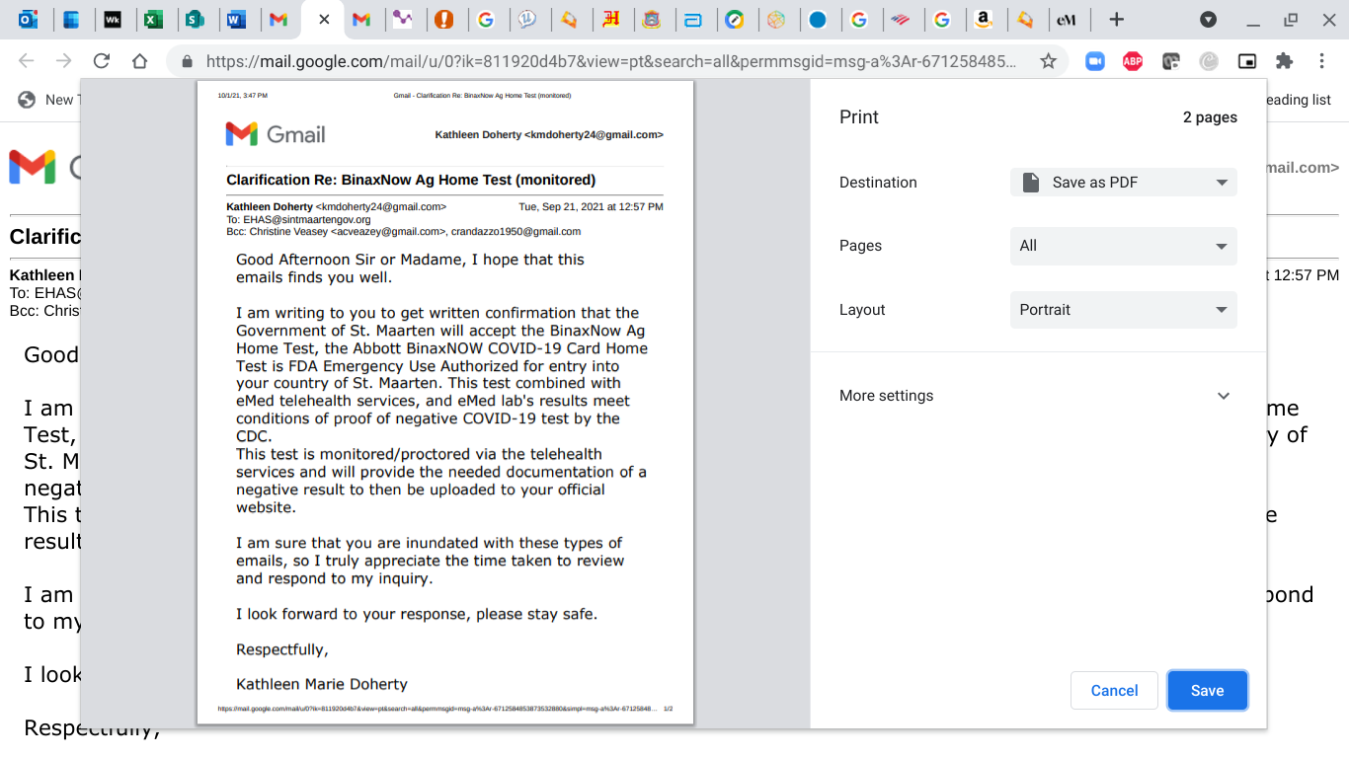The image size is (1349, 758).
Task: Go to the browser home page
Action: click(x=139, y=61)
